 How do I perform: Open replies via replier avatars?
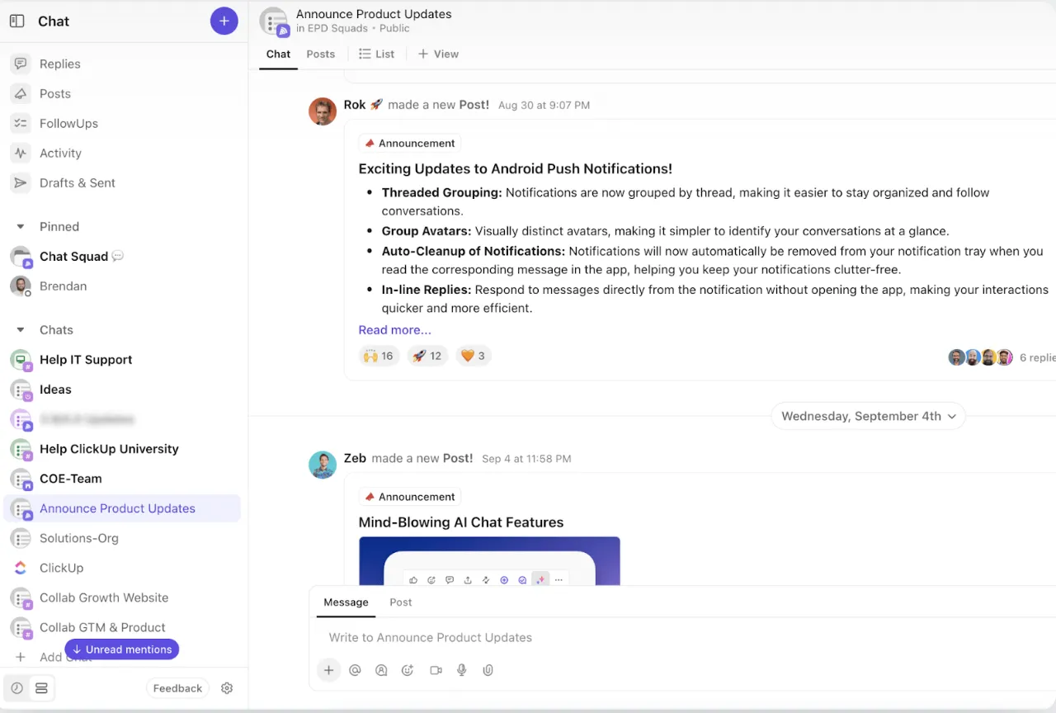980,357
